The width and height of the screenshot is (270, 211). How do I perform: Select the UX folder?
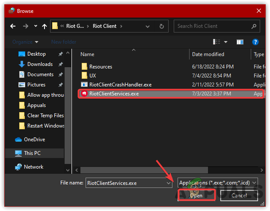[x=93, y=76]
